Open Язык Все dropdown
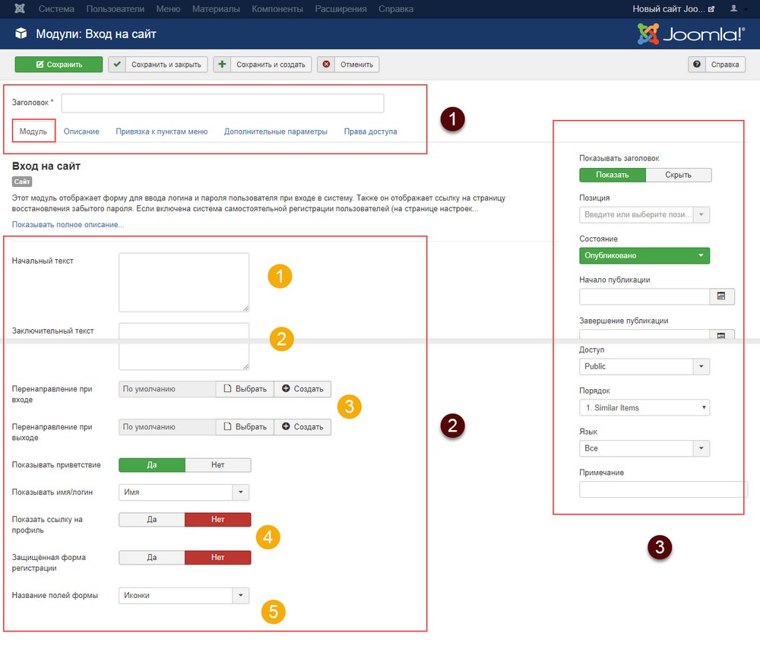 click(x=644, y=448)
